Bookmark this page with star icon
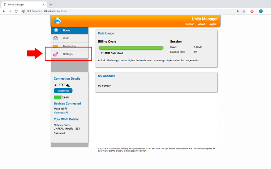The width and height of the screenshot is (271, 169). coord(244,11)
